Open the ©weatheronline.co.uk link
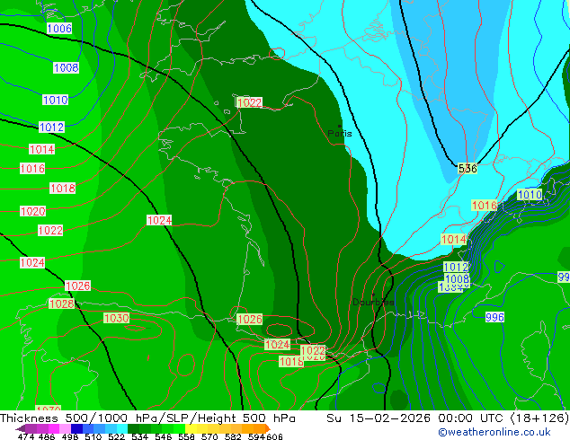This screenshot has width=570, height=440. click(494, 432)
